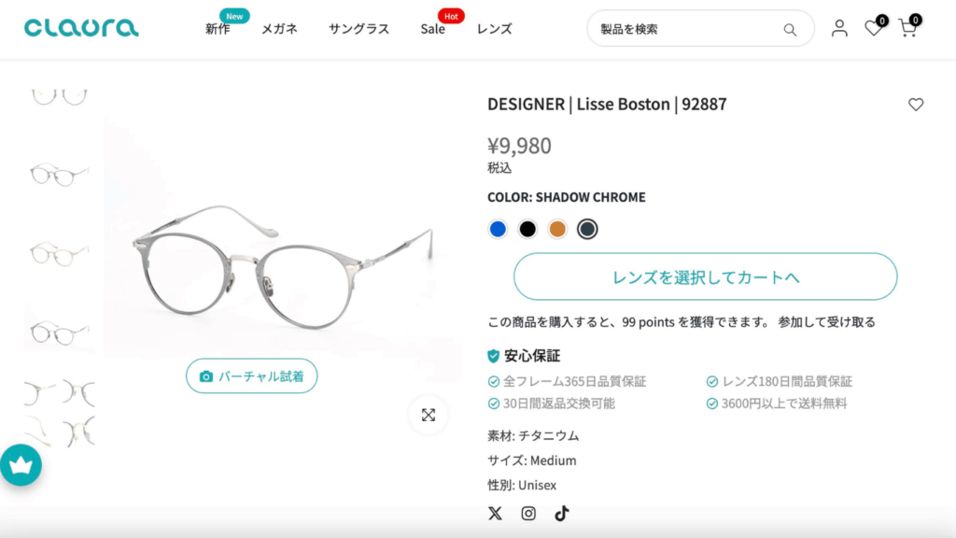956x538 pixels.
Task: Choose the orange-brown color swatch
Action: point(557,229)
